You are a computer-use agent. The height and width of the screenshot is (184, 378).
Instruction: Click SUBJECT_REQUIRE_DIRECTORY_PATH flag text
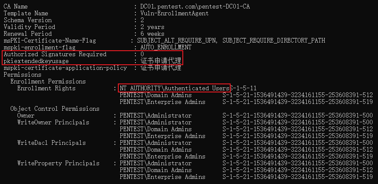(274, 40)
